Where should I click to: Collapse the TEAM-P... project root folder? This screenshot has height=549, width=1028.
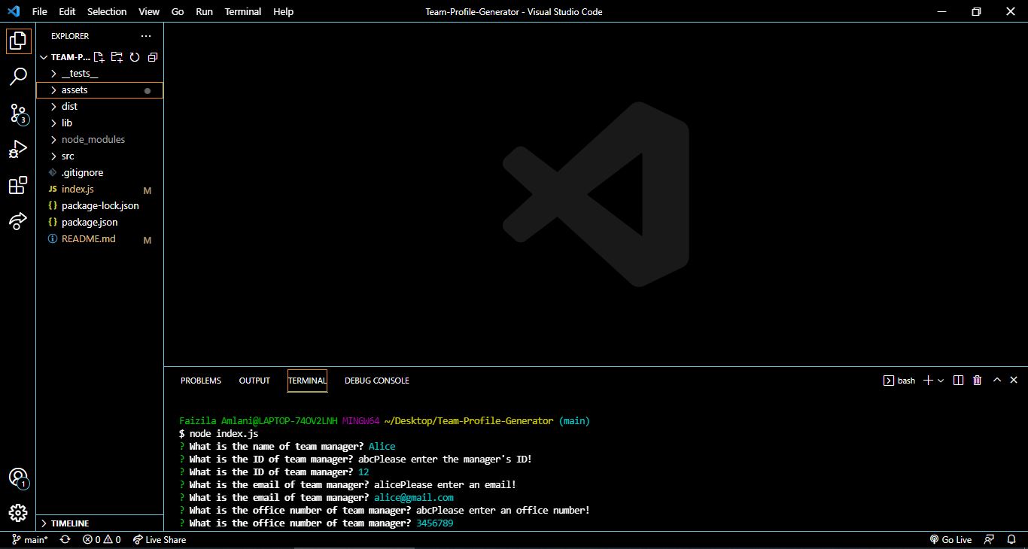click(x=65, y=57)
